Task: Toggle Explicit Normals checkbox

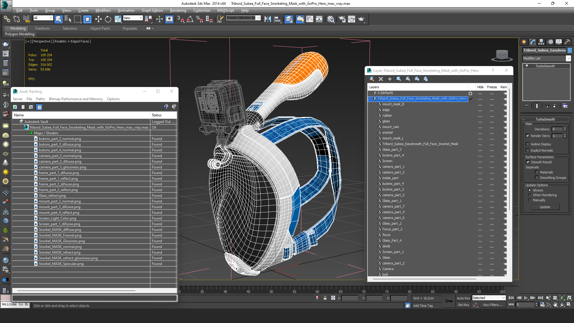Action: (528, 150)
